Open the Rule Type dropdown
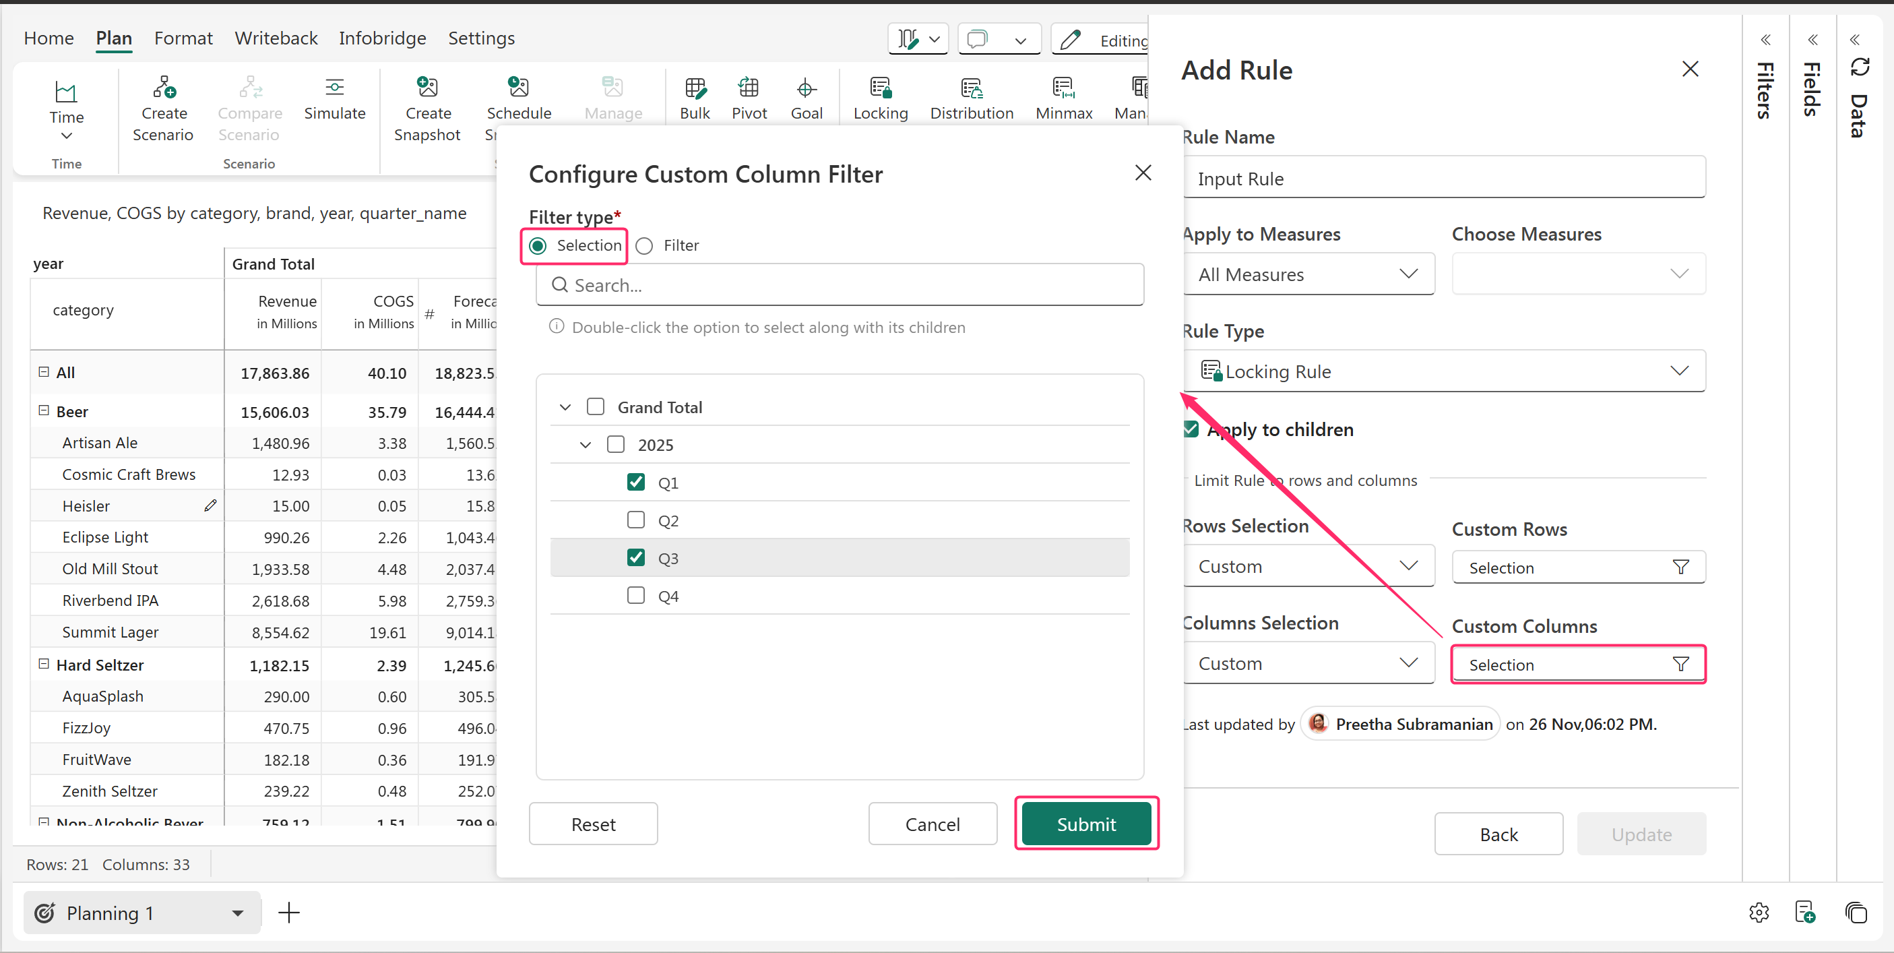 click(x=1444, y=371)
